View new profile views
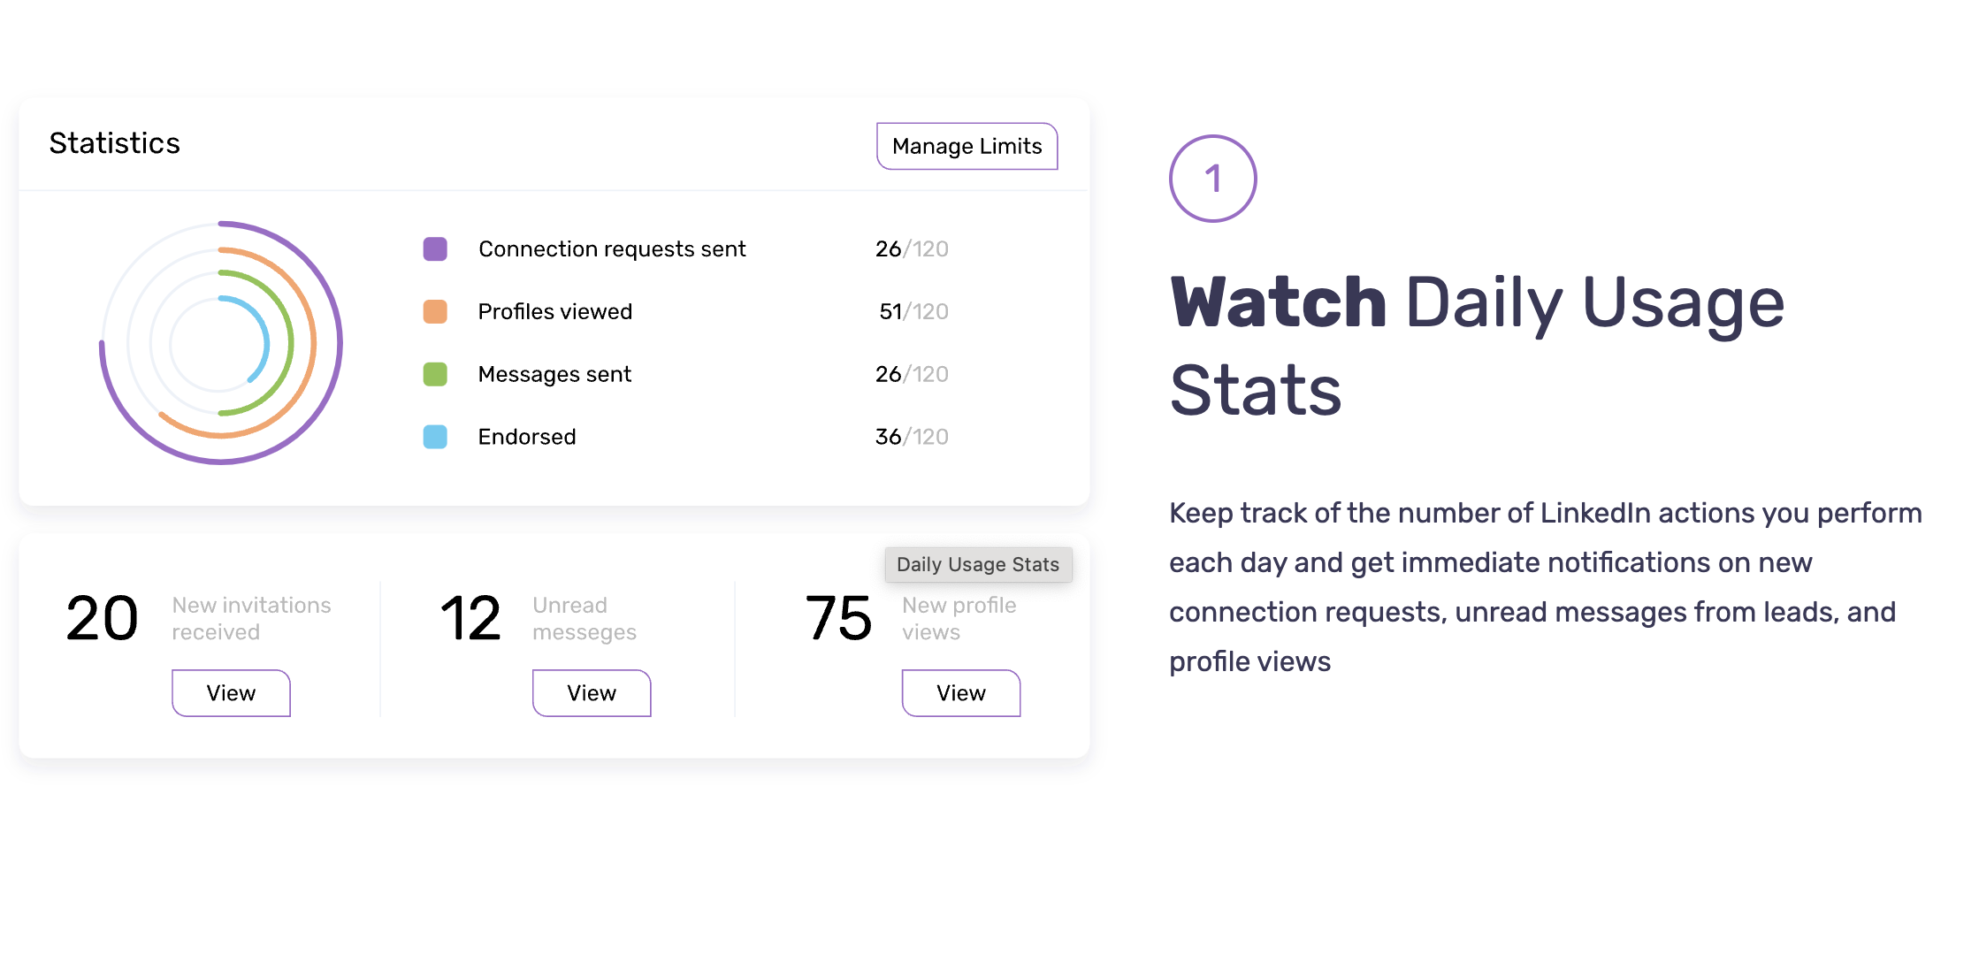The width and height of the screenshot is (1979, 962). pos(960,693)
